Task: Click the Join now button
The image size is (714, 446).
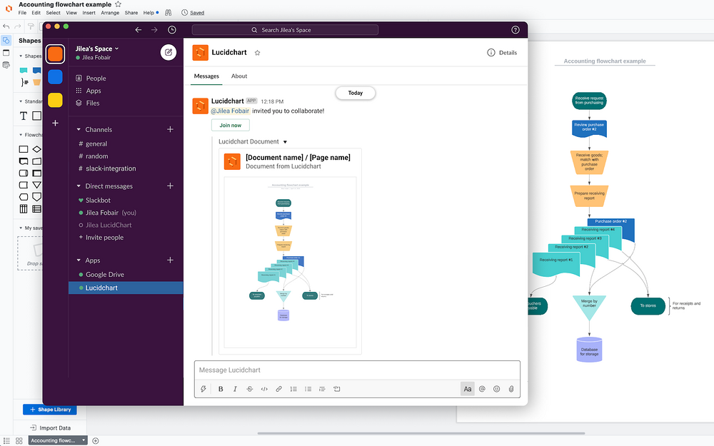Action: [x=231, y=125]
